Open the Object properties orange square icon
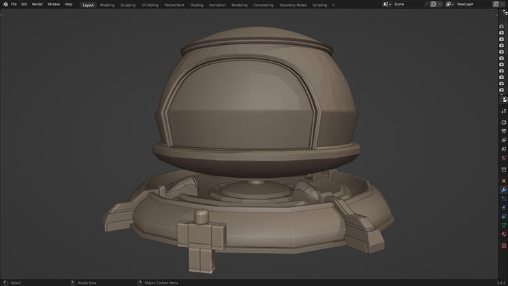 point(503,180)
